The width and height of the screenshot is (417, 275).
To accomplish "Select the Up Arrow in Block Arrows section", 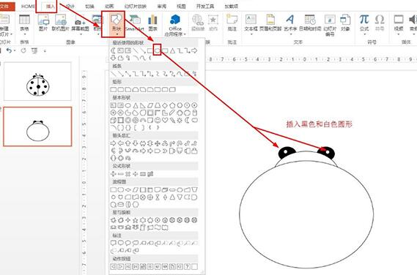I will pyautogui.click(x=128, y=143).
